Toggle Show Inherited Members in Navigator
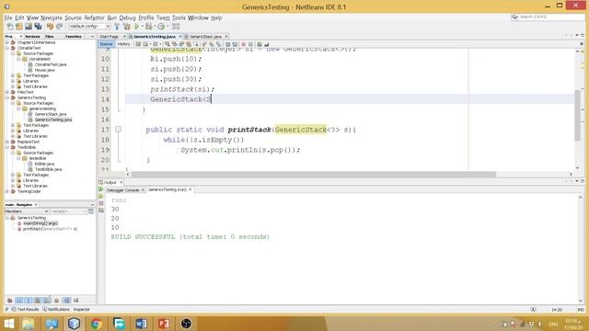 coord(10,301)
